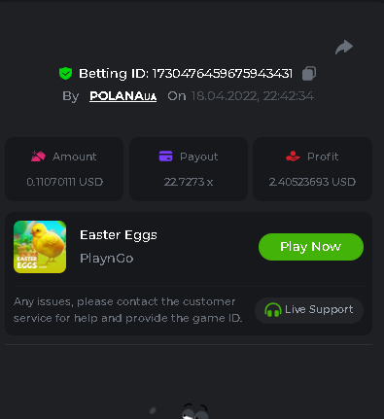Click the pink Amount icon
This screenshot has width=384, height=419.
coord(38,157)
